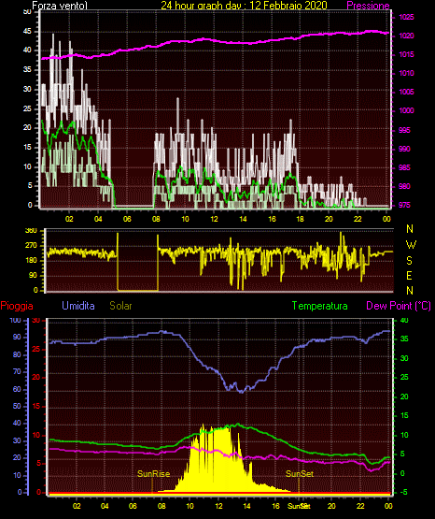This screenshot has width=435, height=519.
Task: Click the '06' hour tick under wind chart
Action: point(127,219)
